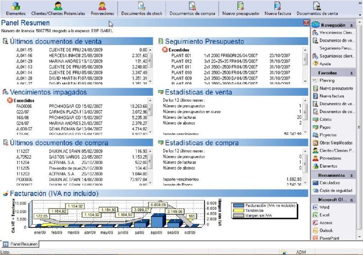Viewport: 363px width, 255px height.
Task: Collapse the Herramientas sidebar section
Action: [x=352, y=175]
